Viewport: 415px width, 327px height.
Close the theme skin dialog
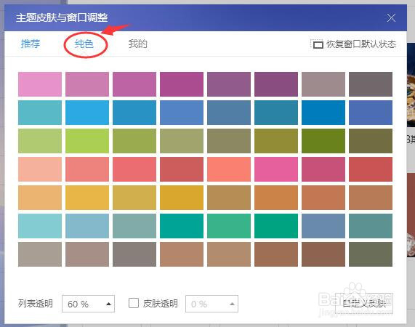pos(391,18)
